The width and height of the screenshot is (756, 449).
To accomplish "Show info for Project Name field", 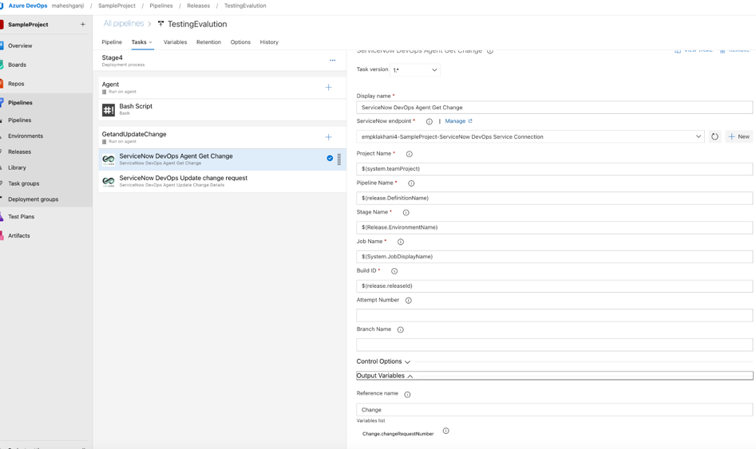I will [409, 154].
